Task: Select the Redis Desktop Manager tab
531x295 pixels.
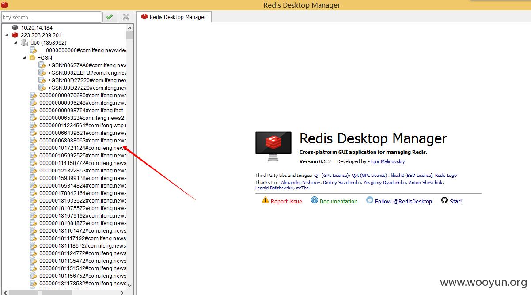Action: click(x=174, y=17)
